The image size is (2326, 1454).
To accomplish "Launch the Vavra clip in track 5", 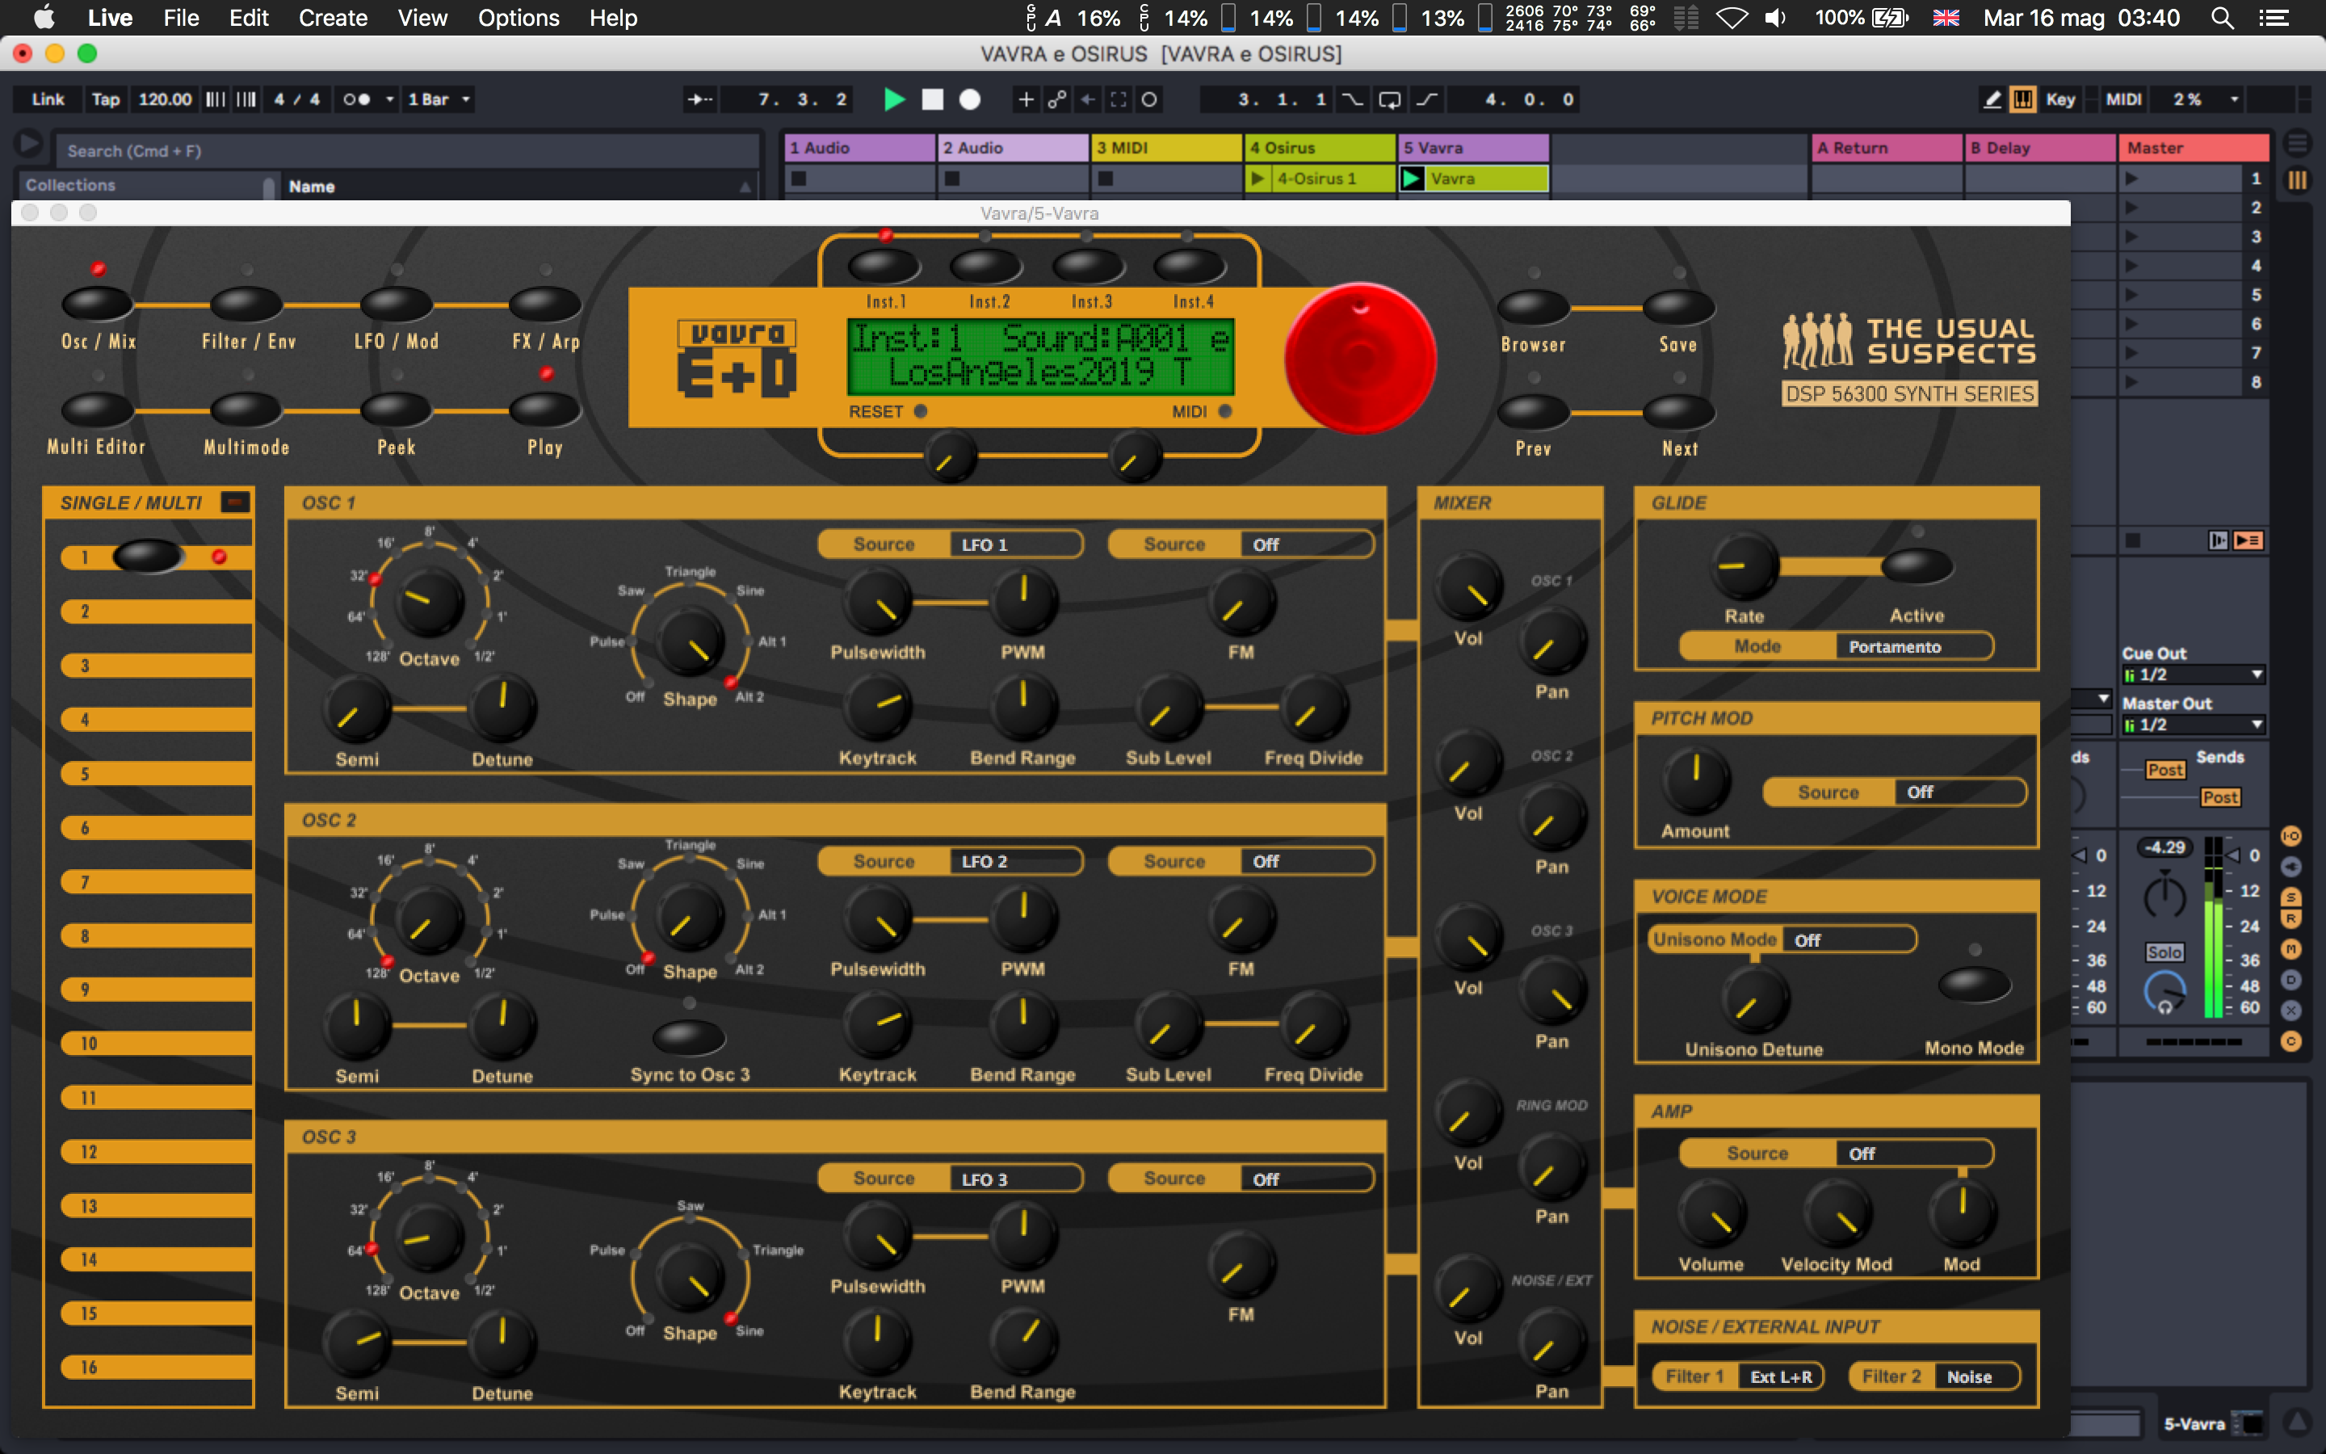I will click(x=1412, y=179).
